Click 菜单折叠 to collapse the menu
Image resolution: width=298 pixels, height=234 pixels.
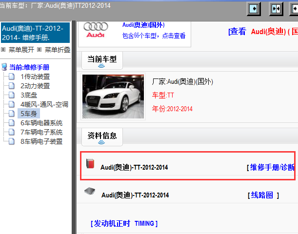[x=58, y=50]
